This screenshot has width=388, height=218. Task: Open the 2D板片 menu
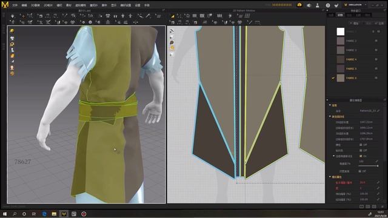[x=48, y=5]
